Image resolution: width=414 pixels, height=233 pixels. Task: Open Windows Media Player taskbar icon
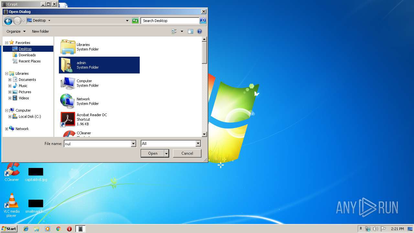pyautogui.click(x=48, y=229)
